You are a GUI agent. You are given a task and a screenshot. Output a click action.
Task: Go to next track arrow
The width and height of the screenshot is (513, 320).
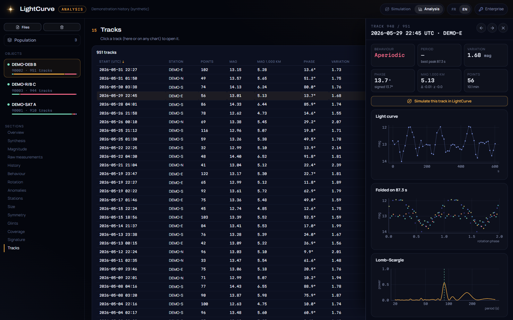point(492,28)
